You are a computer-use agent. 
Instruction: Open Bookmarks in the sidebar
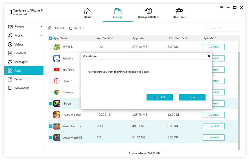pyautogui.click(x=22, y=88)
